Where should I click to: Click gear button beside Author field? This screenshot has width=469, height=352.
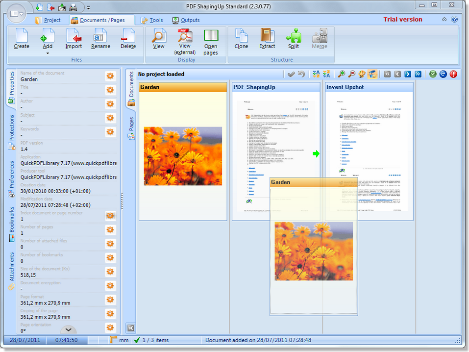click(110, 104)
